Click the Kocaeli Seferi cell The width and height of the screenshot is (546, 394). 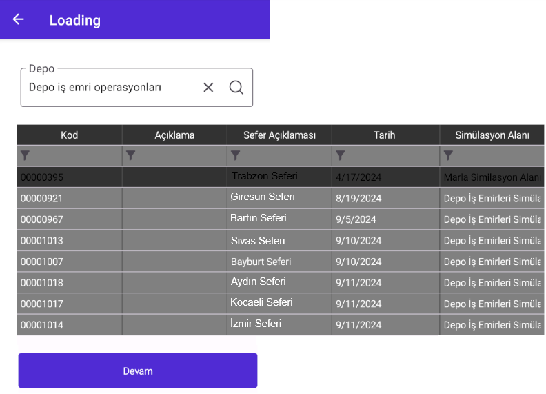(x=279, y=304)
